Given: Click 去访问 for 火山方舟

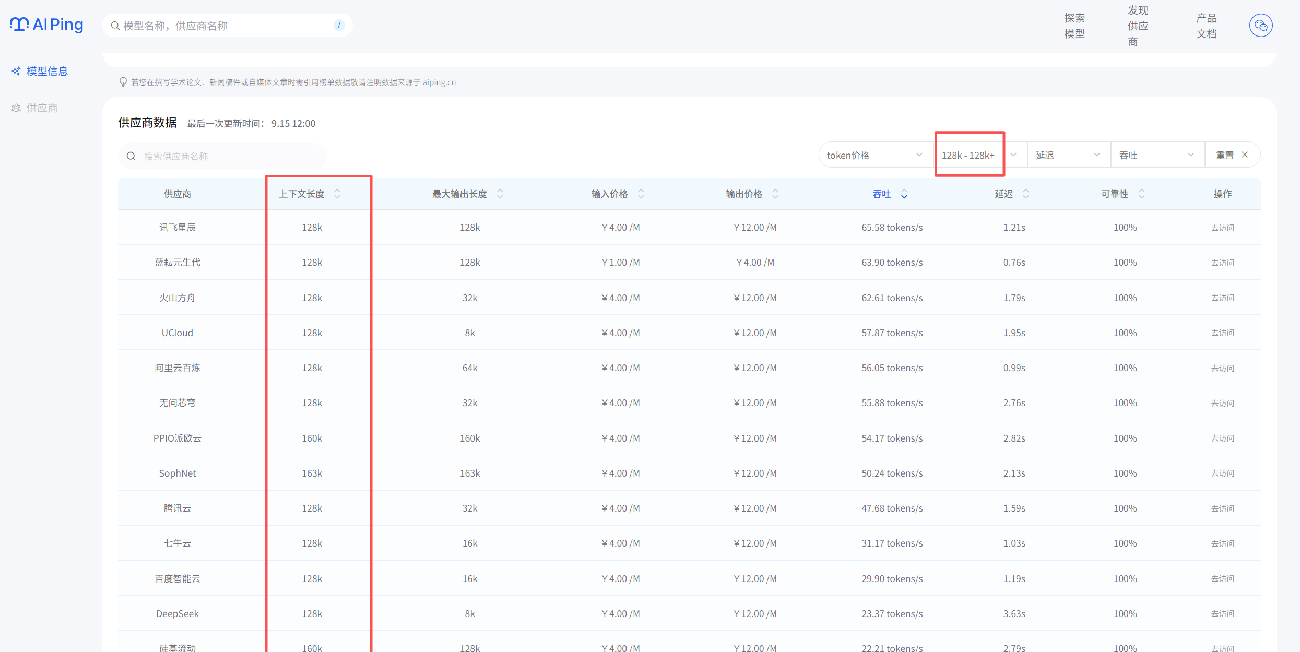Looking at the screenshot, I should tap(1223, 298).
